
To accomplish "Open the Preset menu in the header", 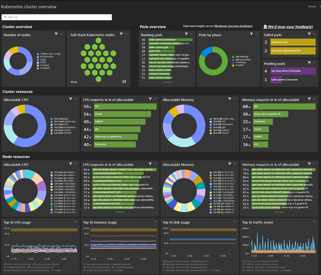I will (x=312, y=7).
